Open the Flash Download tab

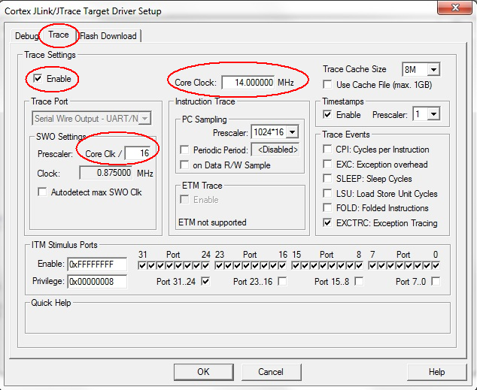click(108, 36)
